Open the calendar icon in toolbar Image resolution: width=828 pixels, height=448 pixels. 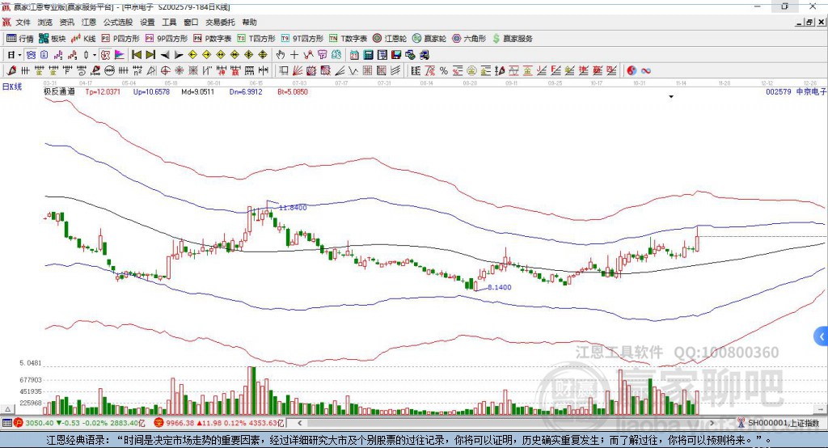pyautogui.click(x=354, y=54)
